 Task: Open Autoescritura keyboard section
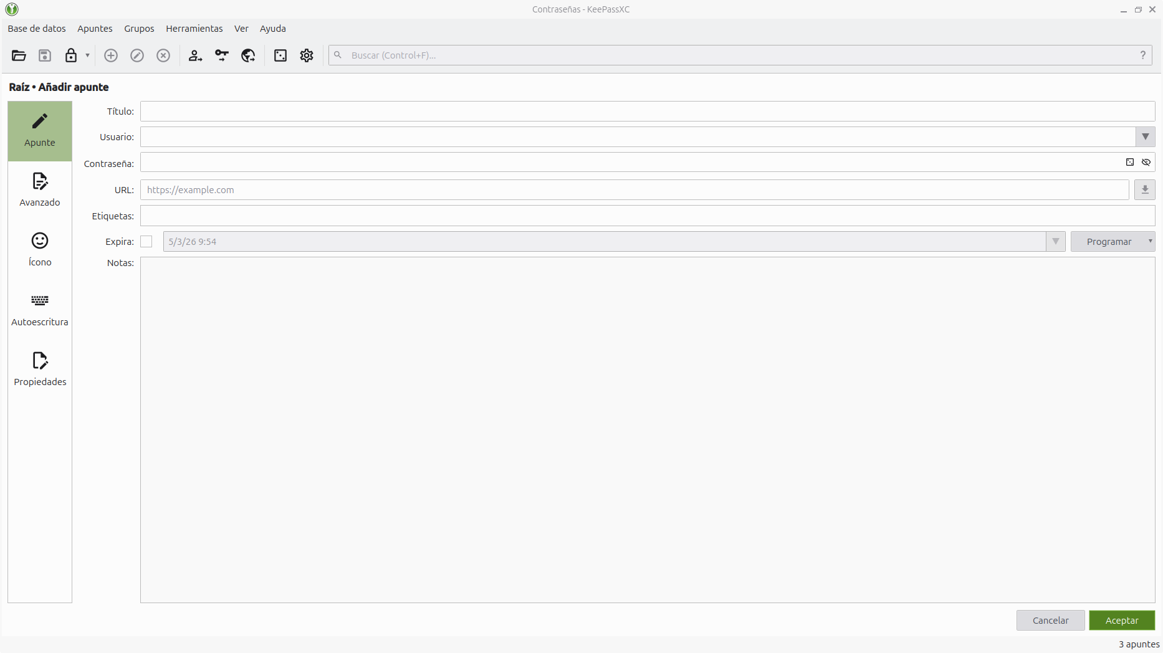click(x=40, y=310)
